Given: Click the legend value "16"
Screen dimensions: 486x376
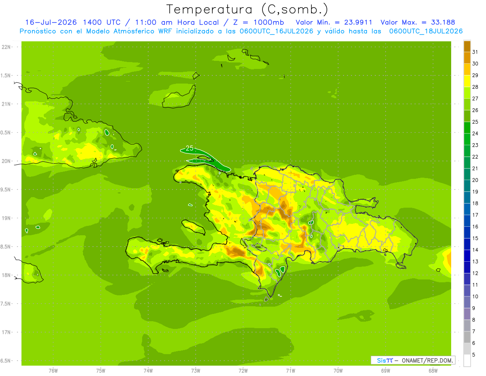Looking at the screenshot, I should click(476, 227).
